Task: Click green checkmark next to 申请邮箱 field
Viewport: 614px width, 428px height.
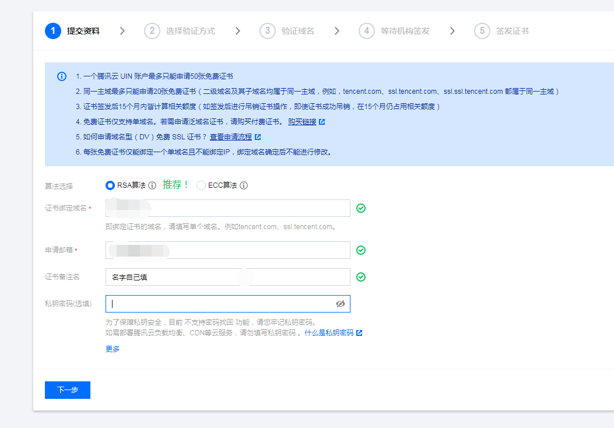Action: click(361, 250)
